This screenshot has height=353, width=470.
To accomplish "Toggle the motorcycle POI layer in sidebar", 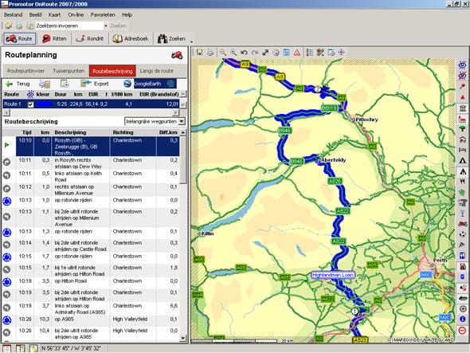I will point(463,224).
